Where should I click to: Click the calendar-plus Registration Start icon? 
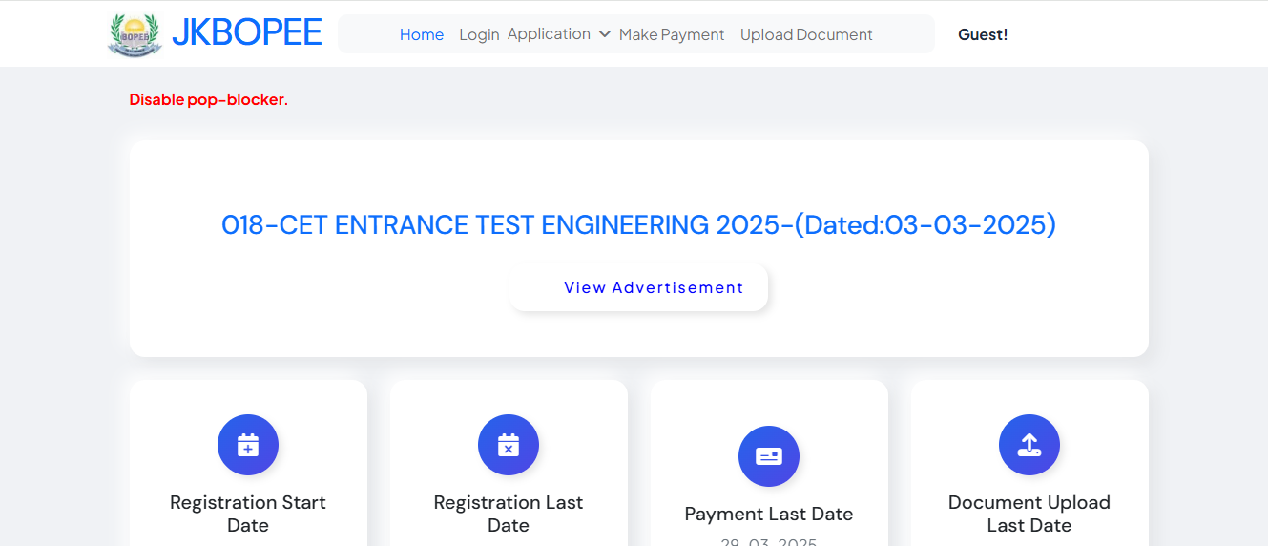click(248, 445)
